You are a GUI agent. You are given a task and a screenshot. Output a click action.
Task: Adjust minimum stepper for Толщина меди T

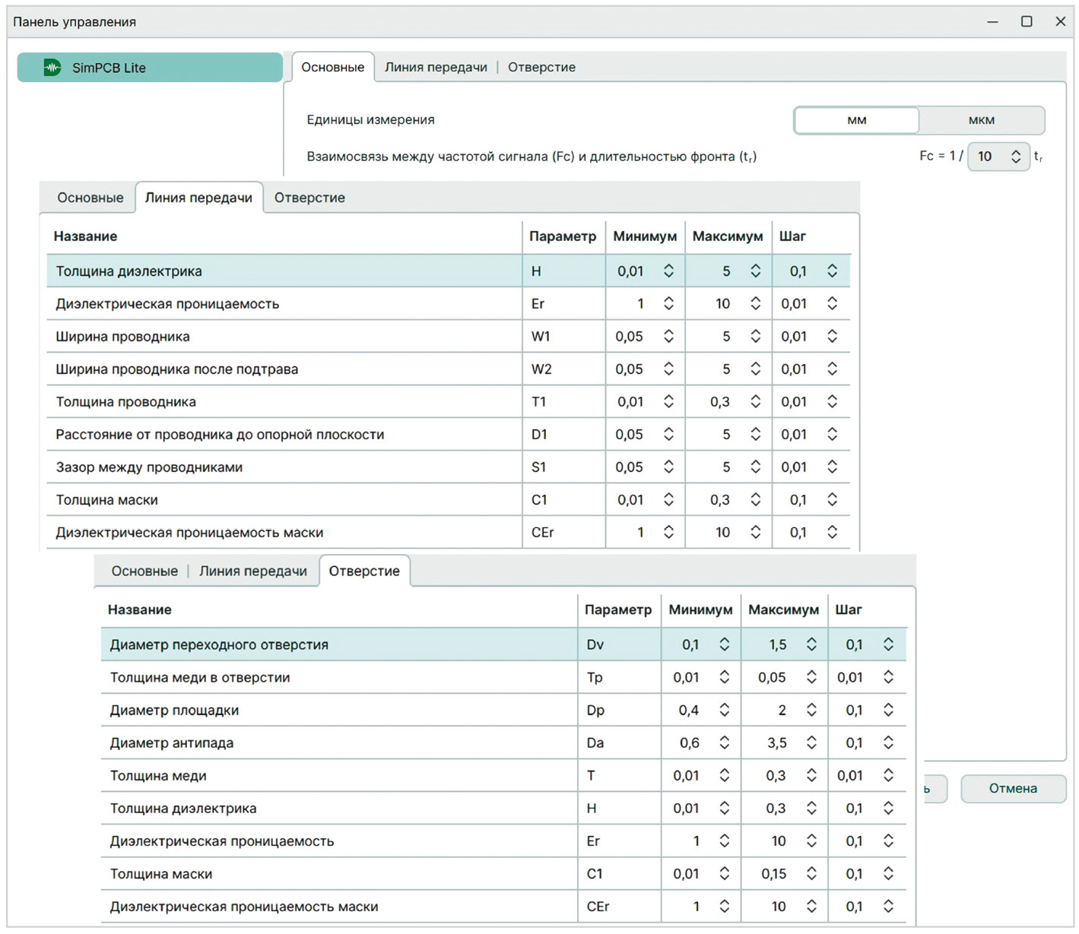(724, 775)
